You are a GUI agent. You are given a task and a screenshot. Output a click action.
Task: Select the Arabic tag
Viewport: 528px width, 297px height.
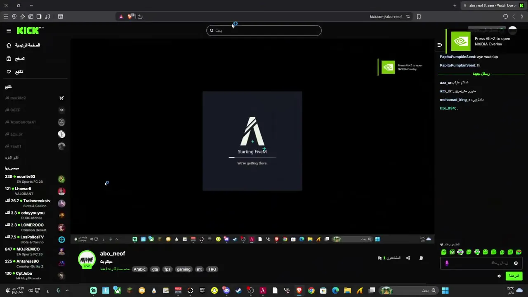(139, 269)
